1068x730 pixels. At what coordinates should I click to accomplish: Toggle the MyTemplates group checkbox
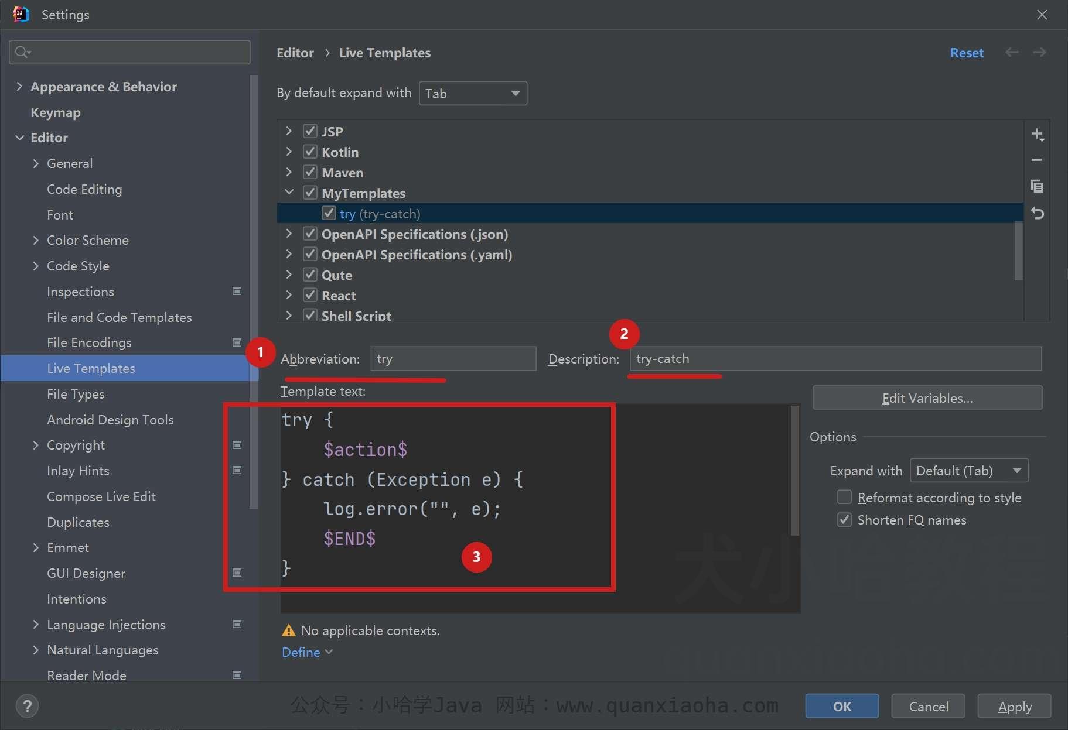click(310, 193)
